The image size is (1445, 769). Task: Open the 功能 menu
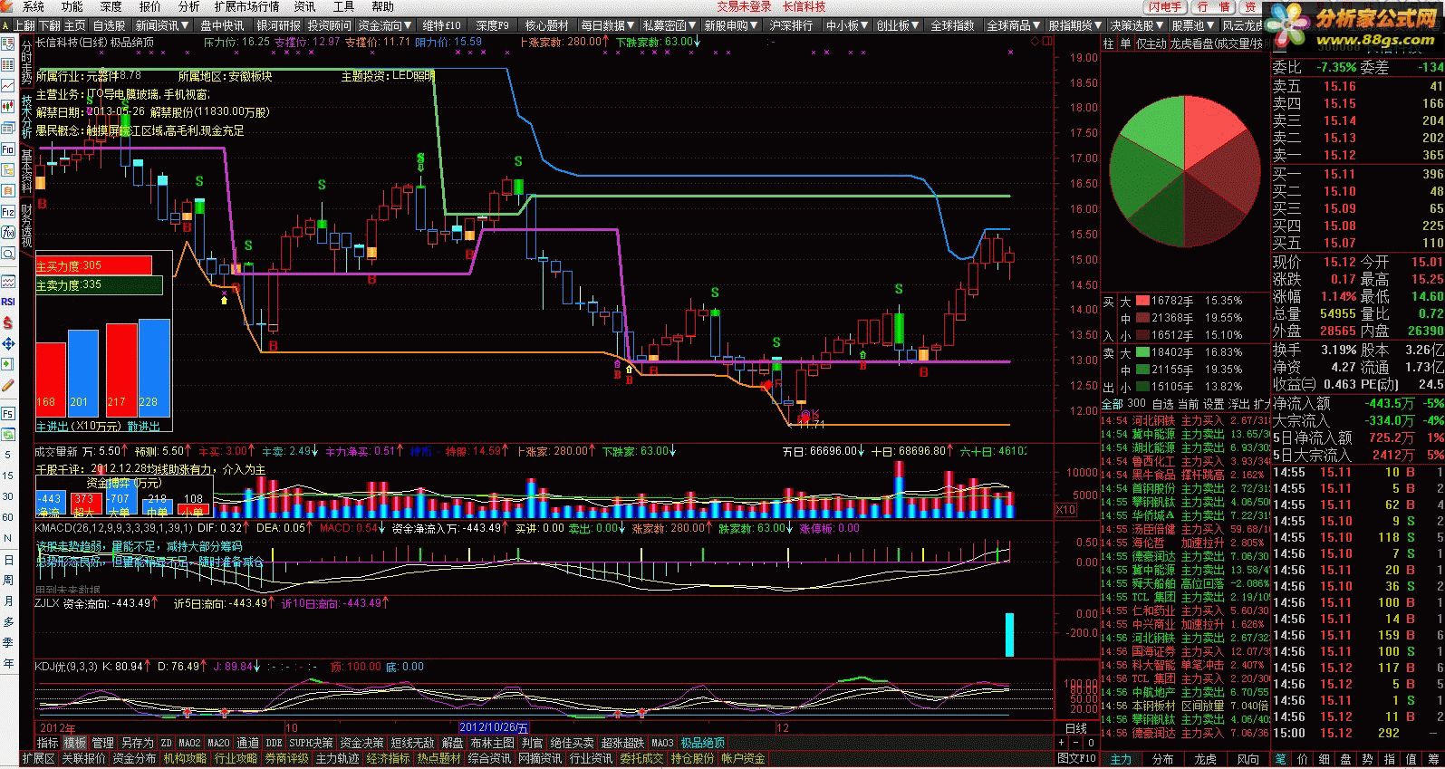point(72,7)
